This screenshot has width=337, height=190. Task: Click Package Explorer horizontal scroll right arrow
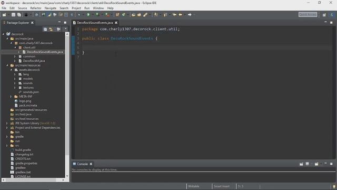(63, 179)
